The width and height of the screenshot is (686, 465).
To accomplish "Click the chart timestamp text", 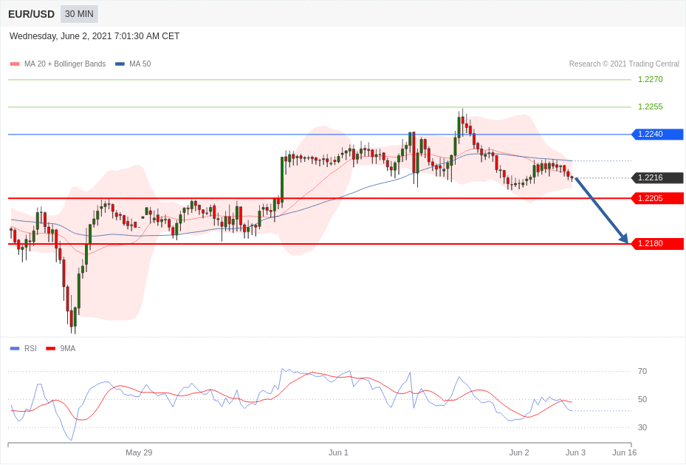I will (x=95, y=36).
